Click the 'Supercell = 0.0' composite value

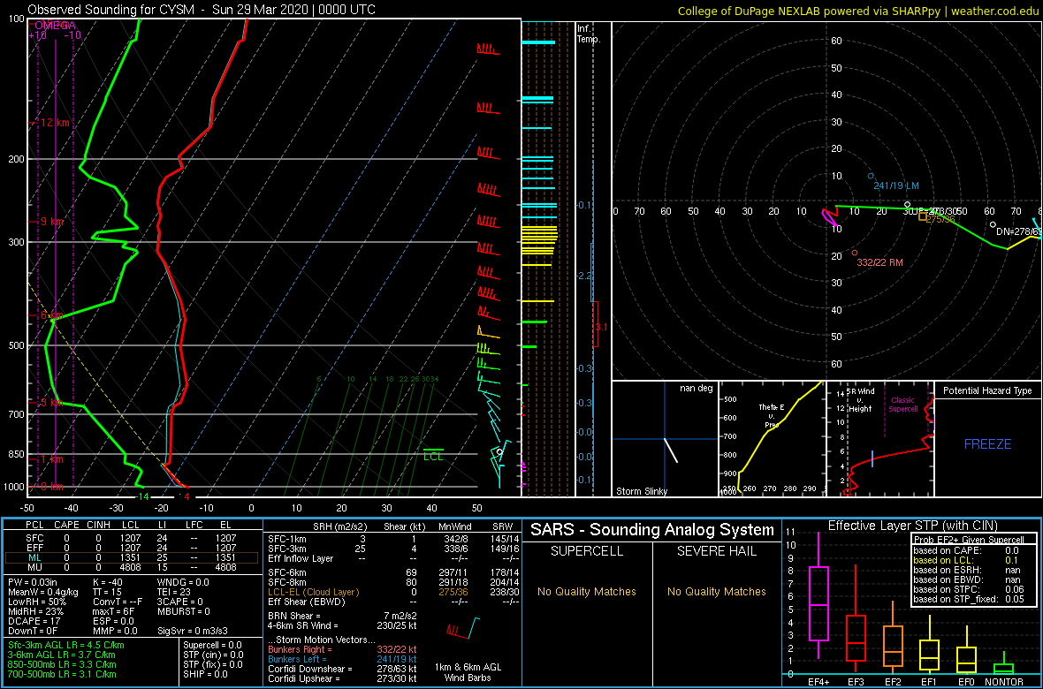coord(212,645)
